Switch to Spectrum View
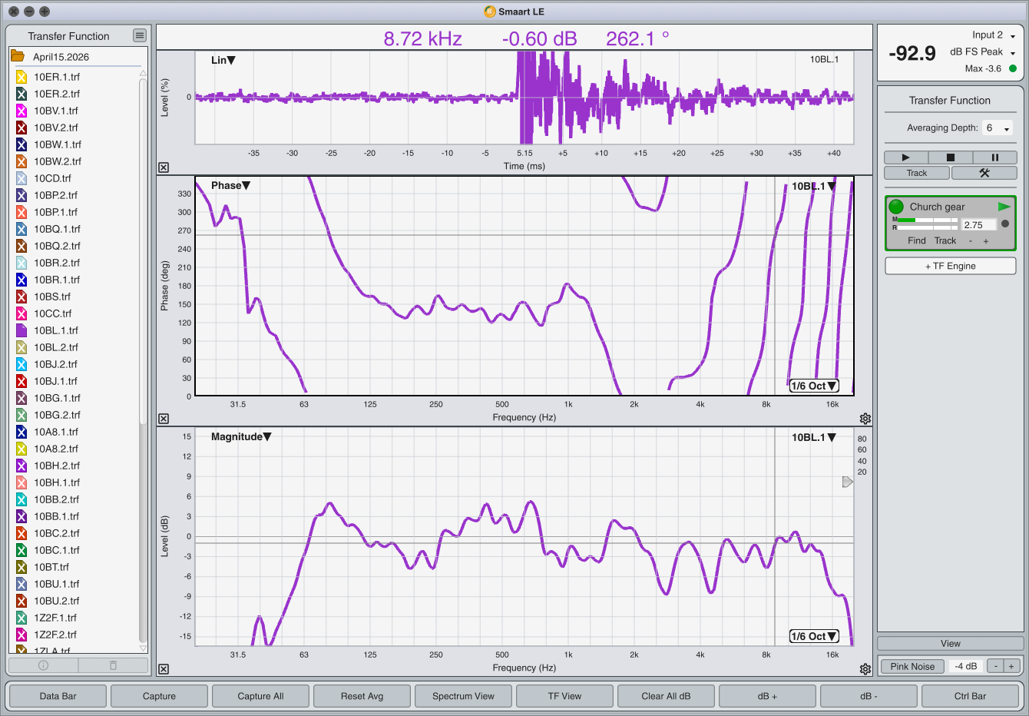This screenshot has height=716, width=1029. (x=463, y=696)
